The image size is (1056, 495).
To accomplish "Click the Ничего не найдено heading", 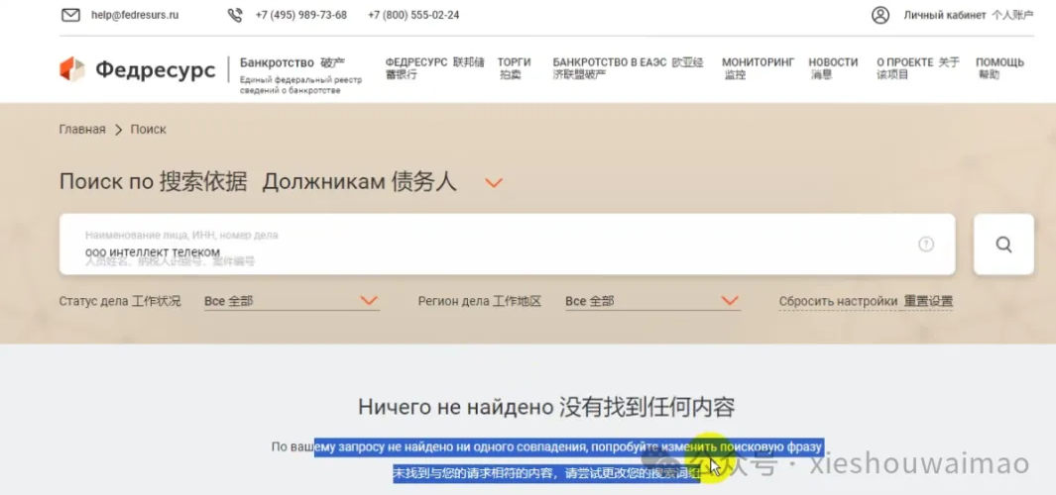I will coord(546,407).
